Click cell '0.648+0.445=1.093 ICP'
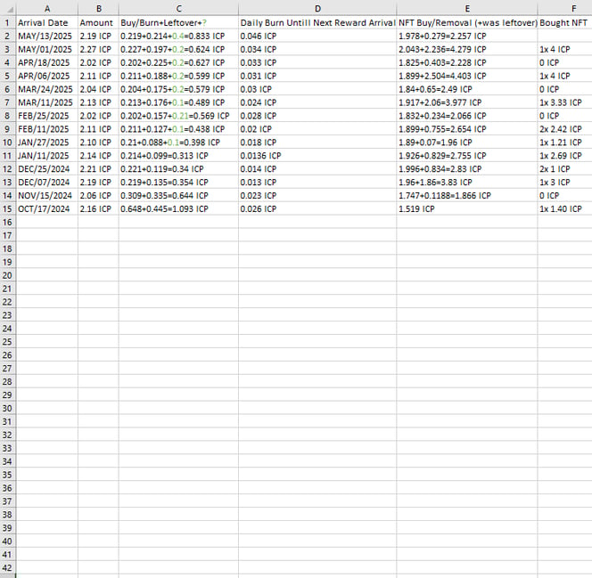This screenshot has height=578, width=592. pos(178,209)
